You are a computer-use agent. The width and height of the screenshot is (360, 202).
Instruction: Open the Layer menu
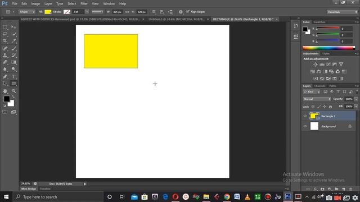pos(48,4)
